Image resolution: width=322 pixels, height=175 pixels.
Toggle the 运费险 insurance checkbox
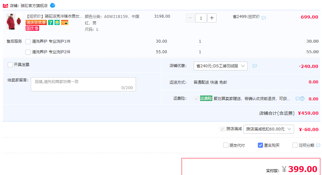196,99
